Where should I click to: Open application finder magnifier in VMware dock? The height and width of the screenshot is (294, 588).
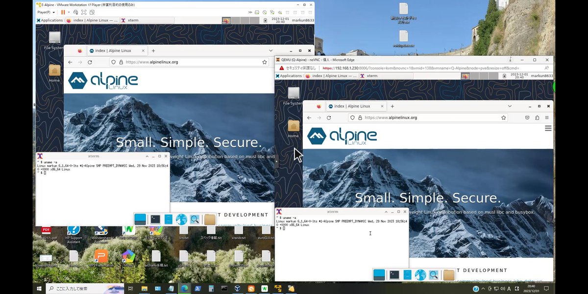coord(195,219)
